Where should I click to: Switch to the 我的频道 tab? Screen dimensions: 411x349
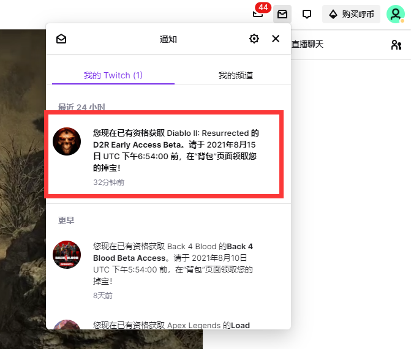[236, 75]
